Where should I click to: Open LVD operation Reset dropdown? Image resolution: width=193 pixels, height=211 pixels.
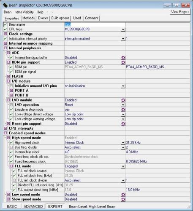tap(123, 105)
